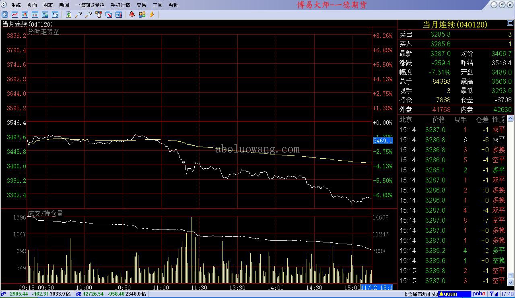Click the yellow triangle qqqq status item
This screenshot has width=515, height=298.
pyautogui.click(x=453, y=294)
